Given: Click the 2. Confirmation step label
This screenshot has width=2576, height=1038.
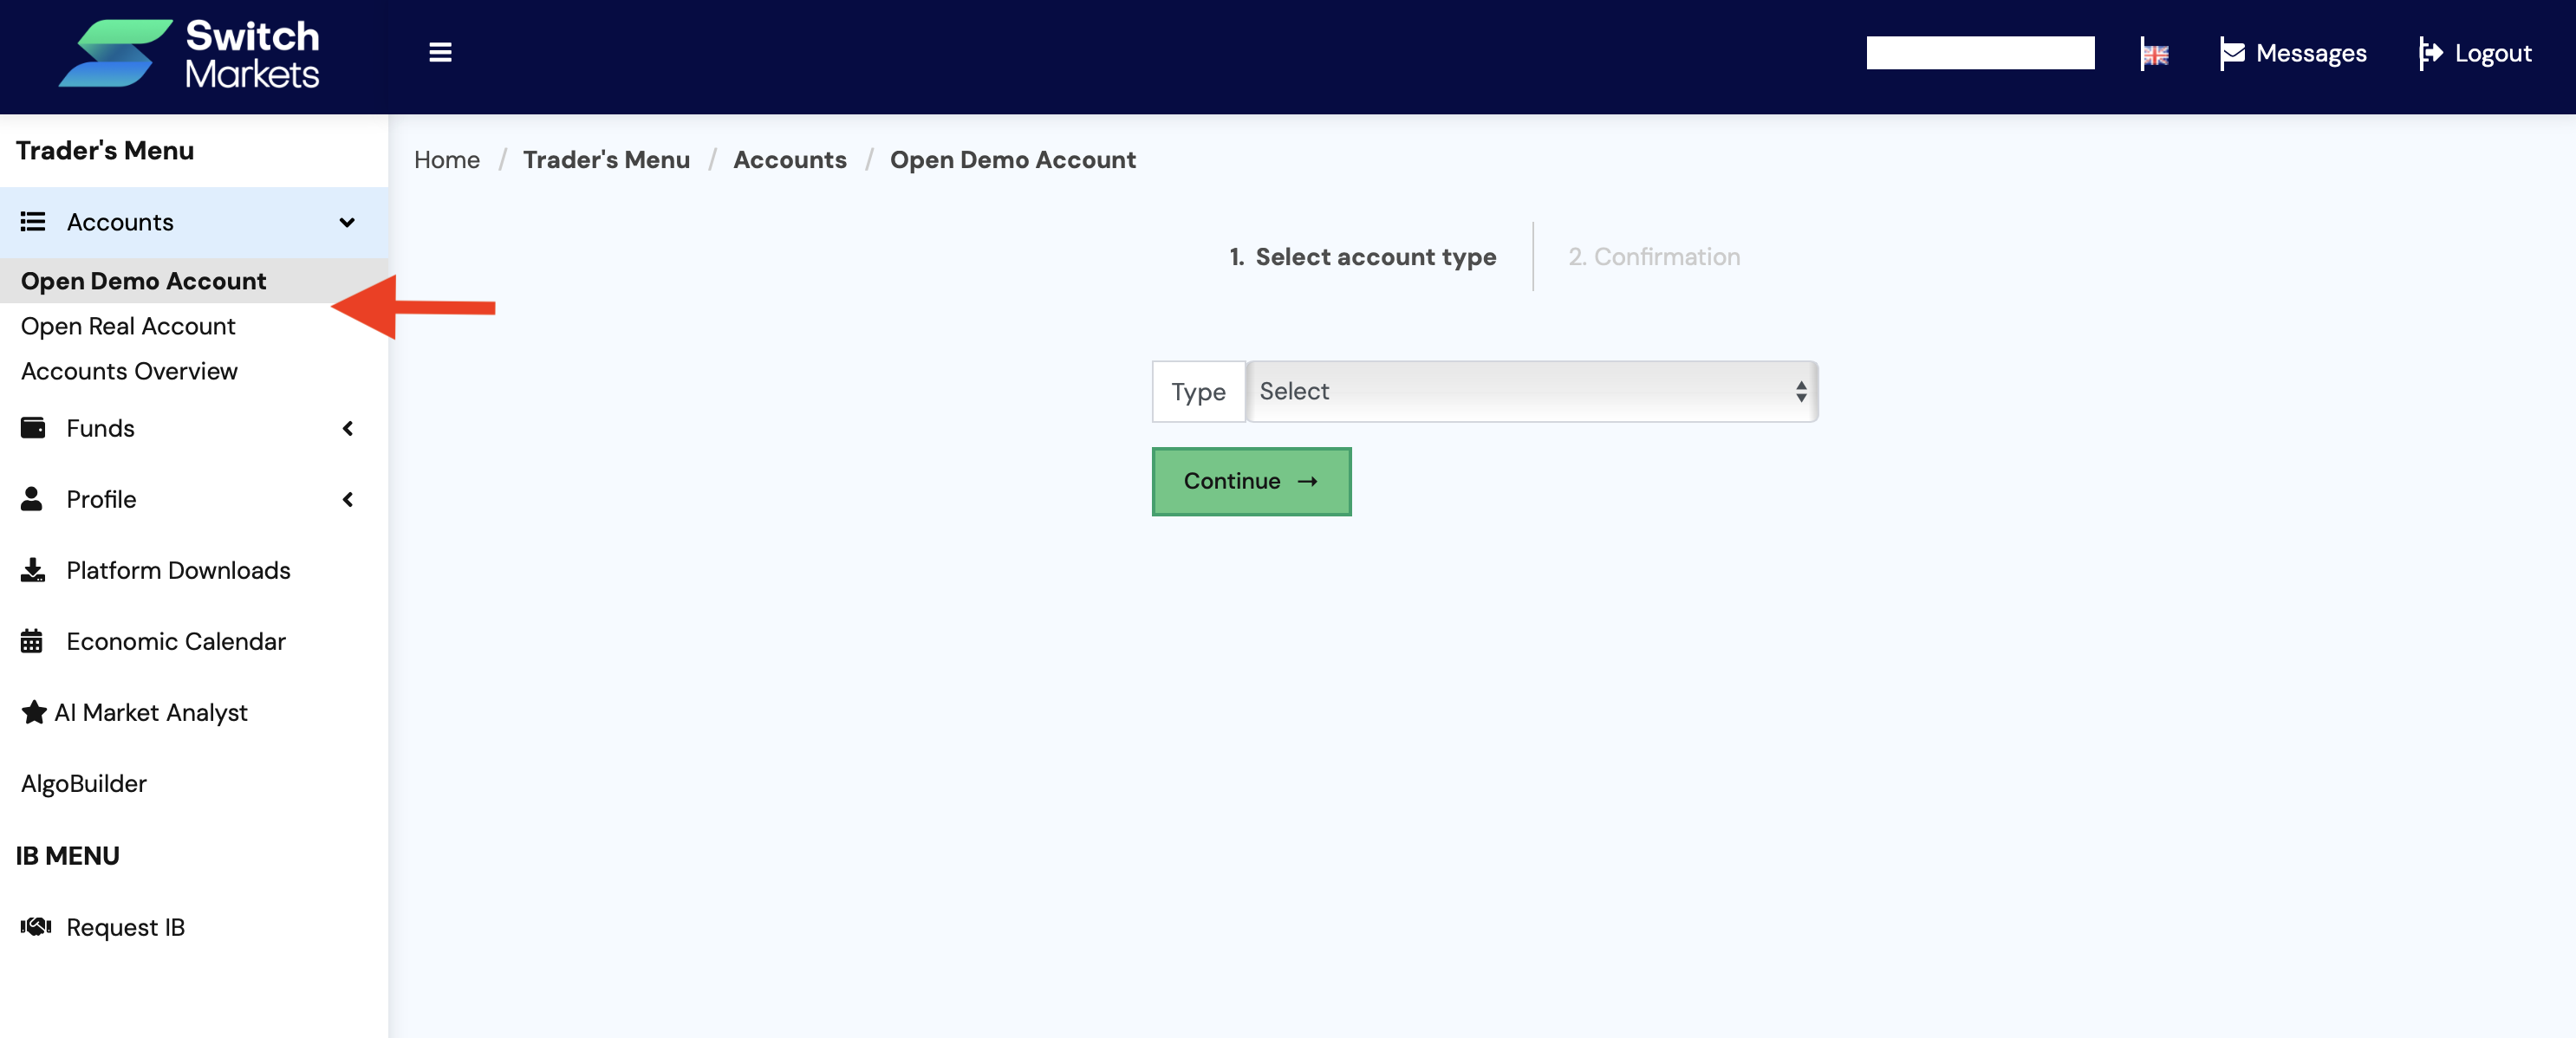Looking at the screenshot, I should (1653, 257).
